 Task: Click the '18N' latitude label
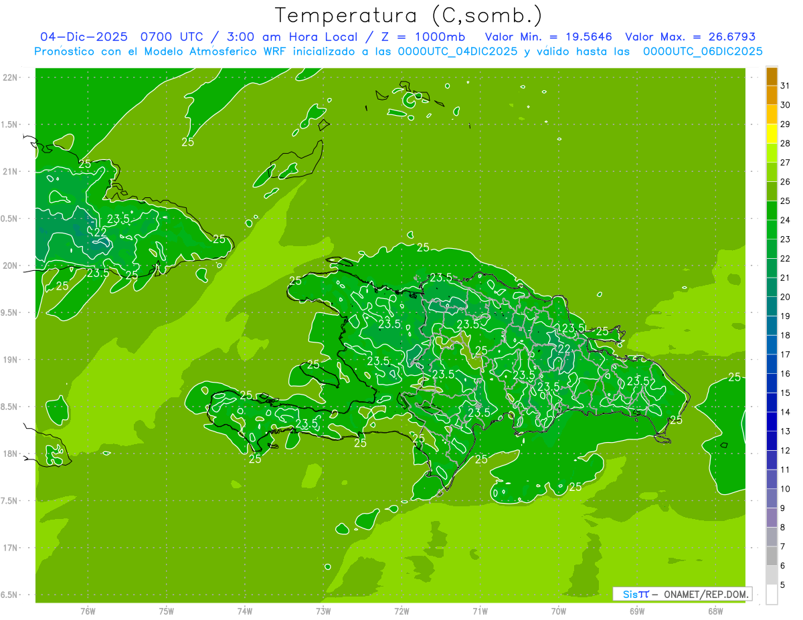[11, 453]
